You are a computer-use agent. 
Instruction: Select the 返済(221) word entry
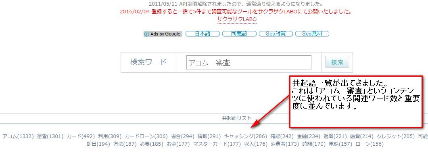(x=336, y=136)
